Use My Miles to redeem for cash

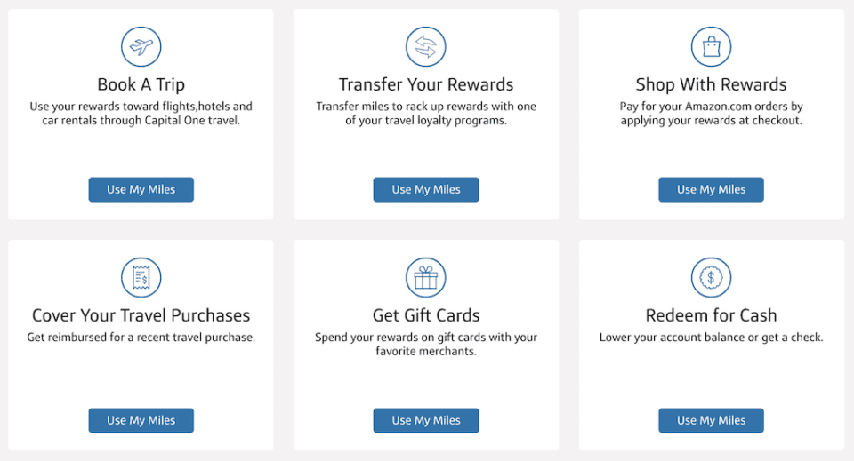click(x=712, y=421)
